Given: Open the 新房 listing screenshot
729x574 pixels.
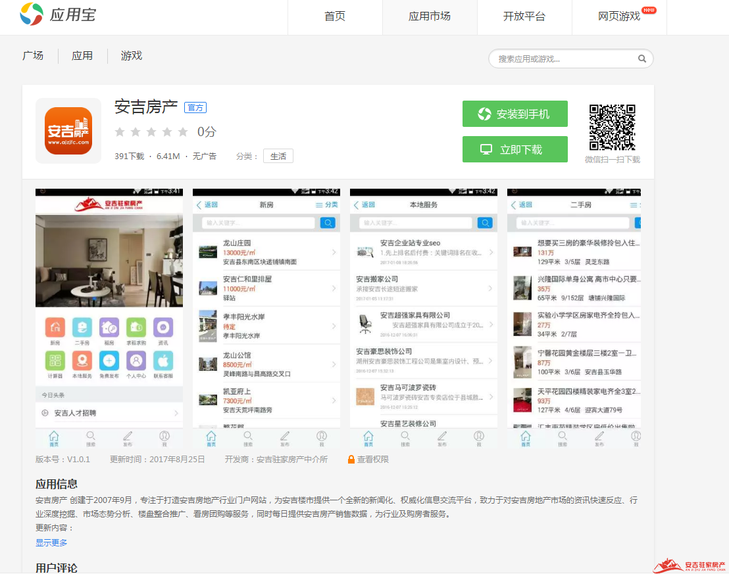Looking at the screenshot, I should pyautogui.click(x=266, y=318).
